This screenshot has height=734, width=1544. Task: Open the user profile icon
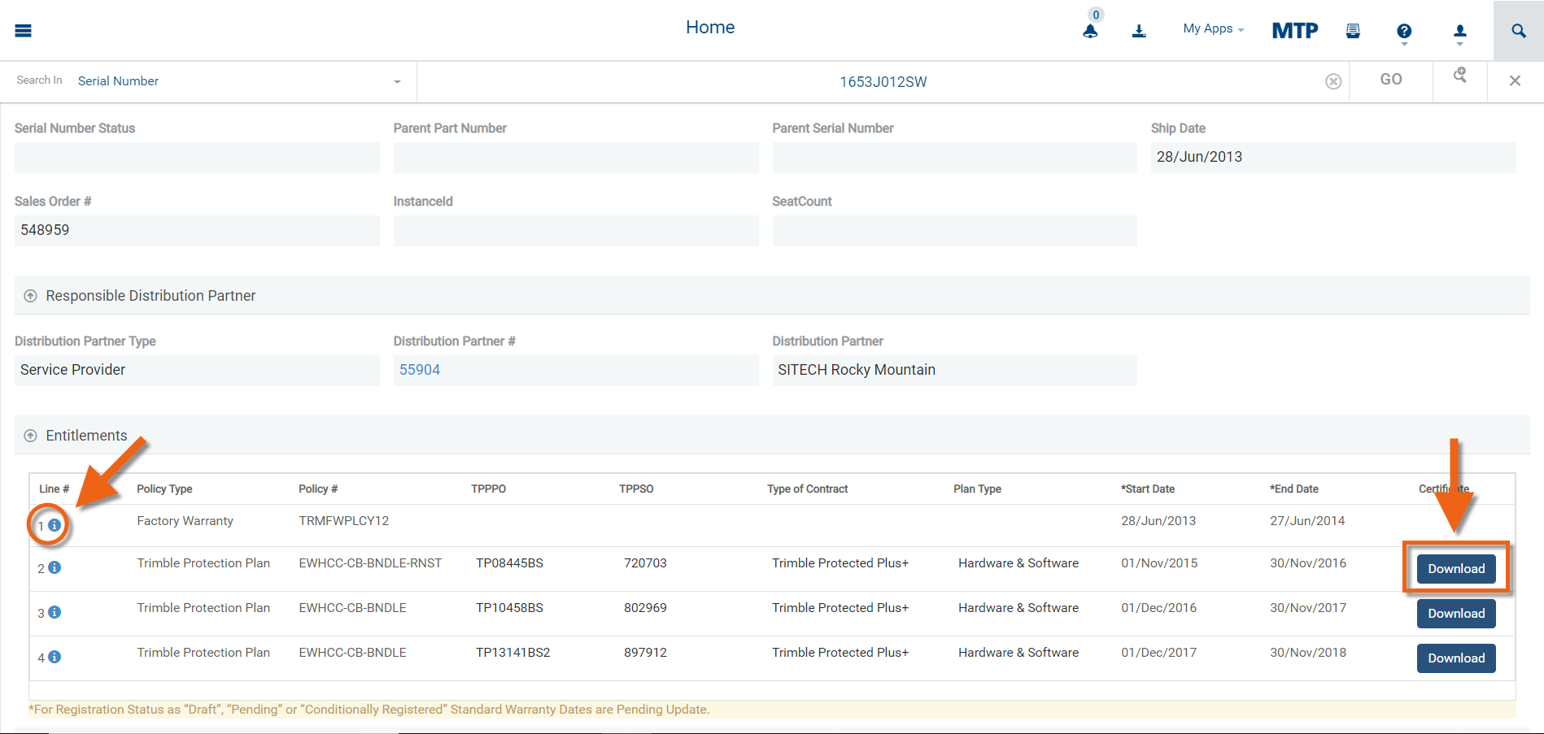tap(1460, 31)
